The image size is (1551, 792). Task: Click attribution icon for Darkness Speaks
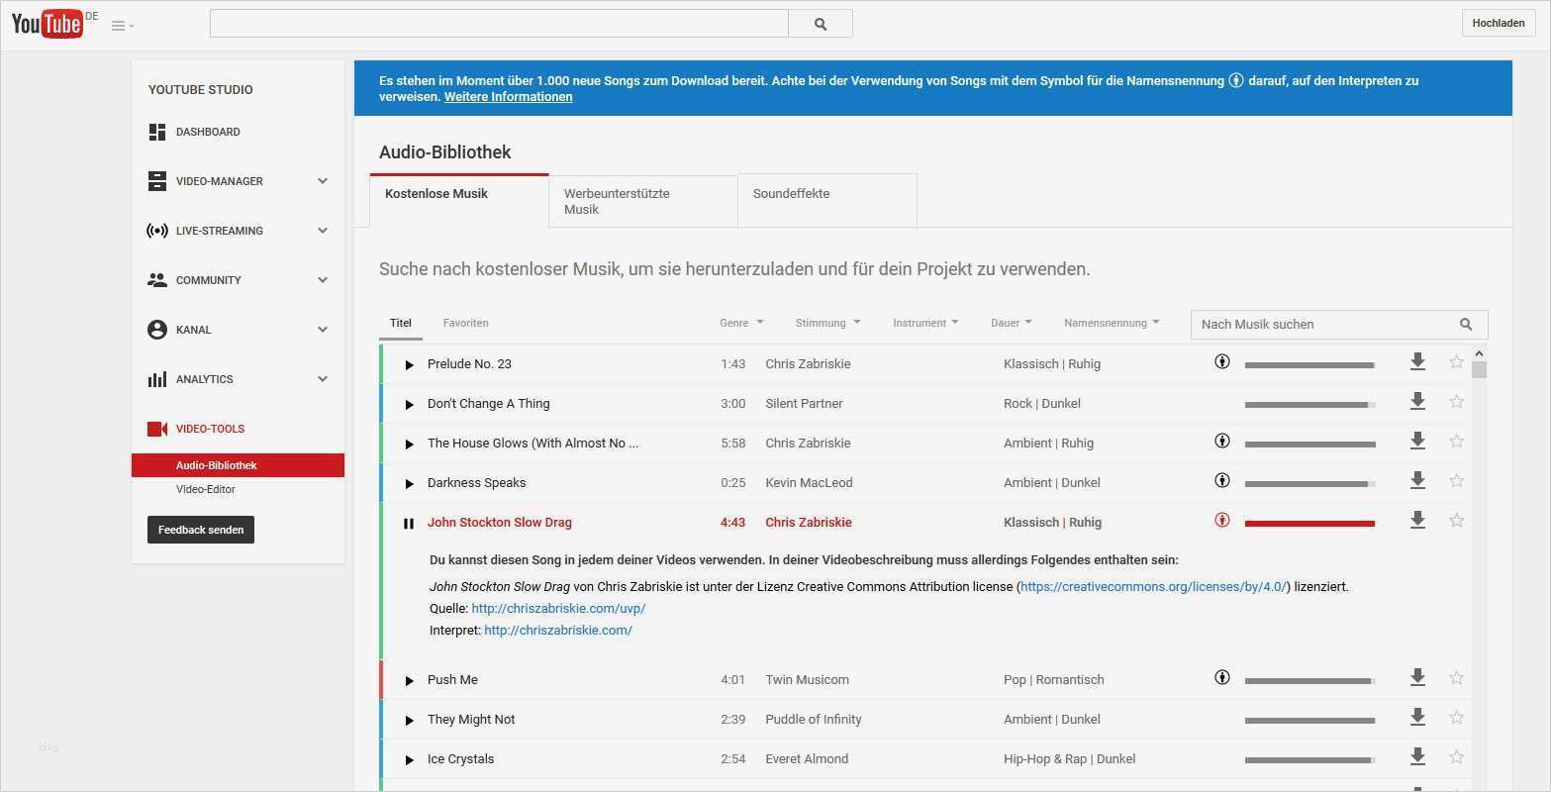[1222, 481]
